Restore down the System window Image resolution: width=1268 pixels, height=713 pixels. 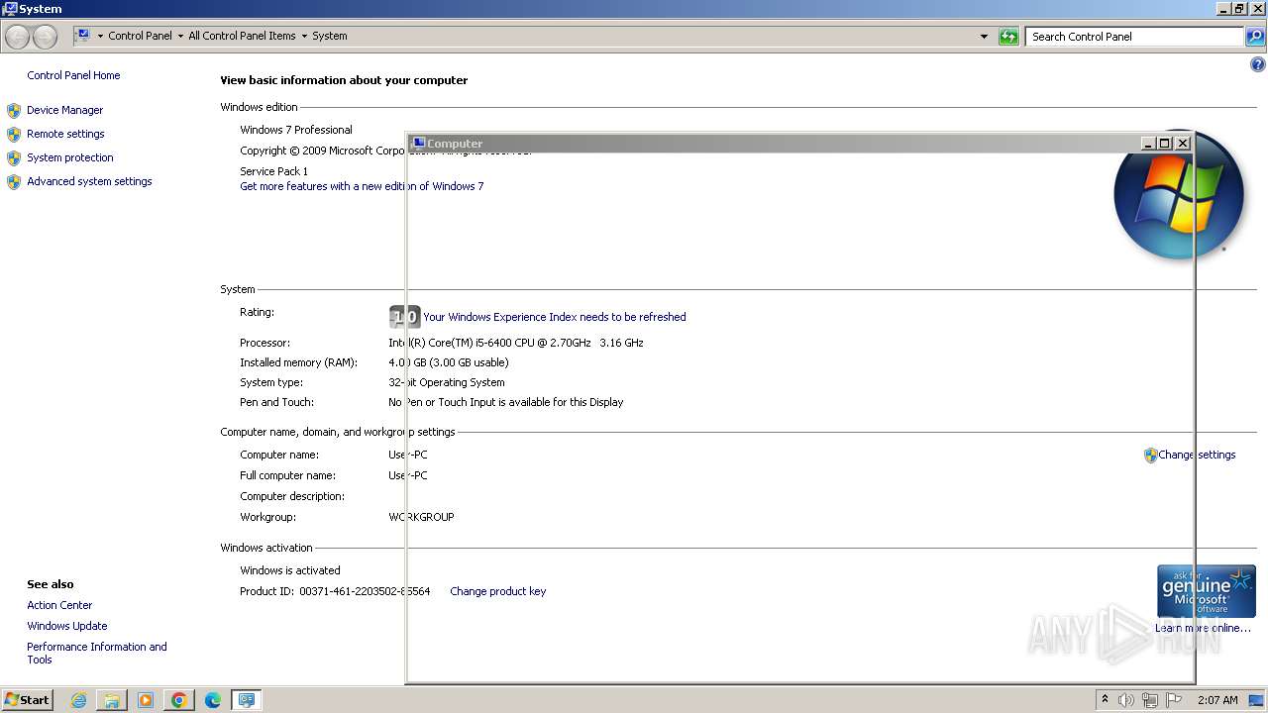[x=1239, y=9]
